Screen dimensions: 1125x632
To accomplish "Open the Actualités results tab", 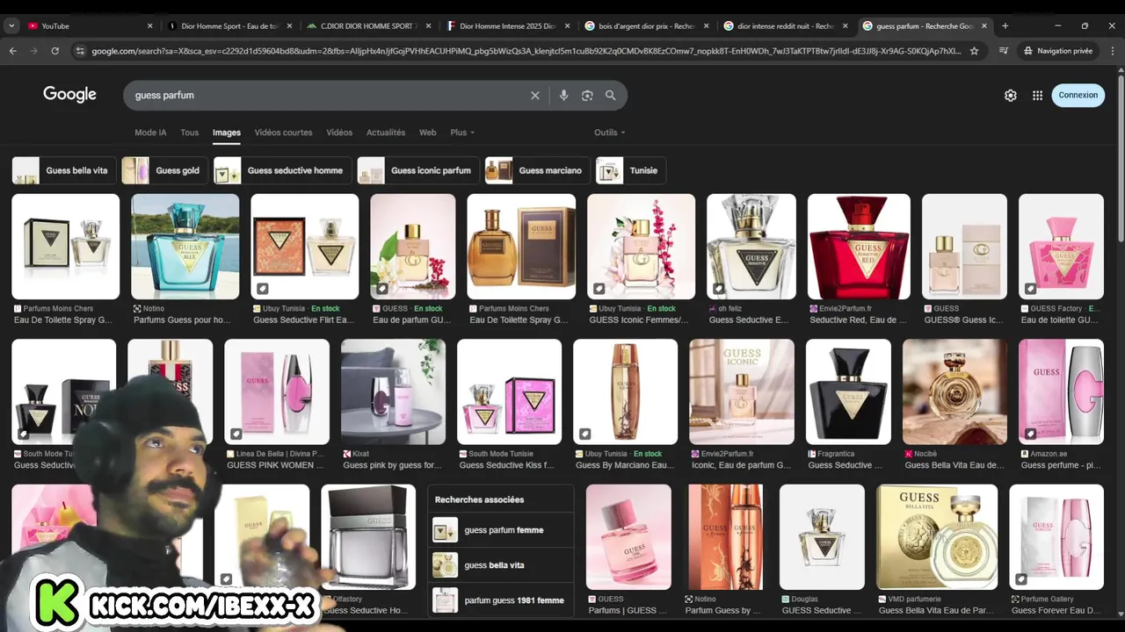I will (386, 133).
